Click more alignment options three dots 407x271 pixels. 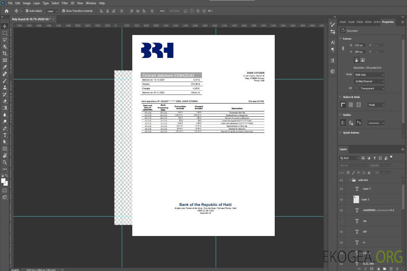click(x=162, y=11)
